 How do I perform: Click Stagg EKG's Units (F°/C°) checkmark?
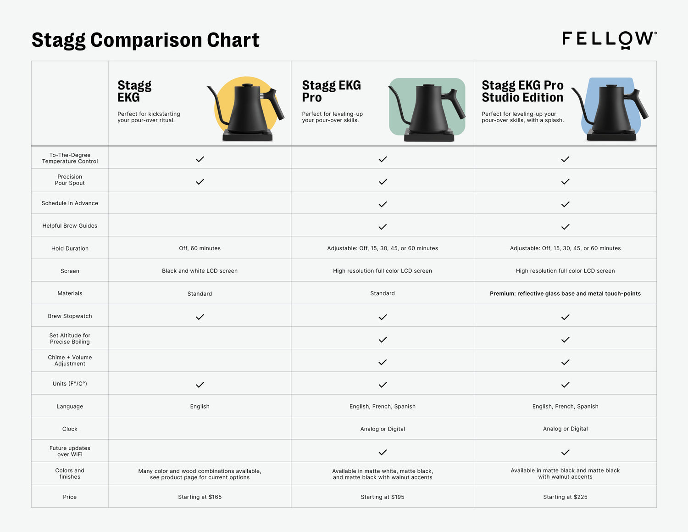200,385
